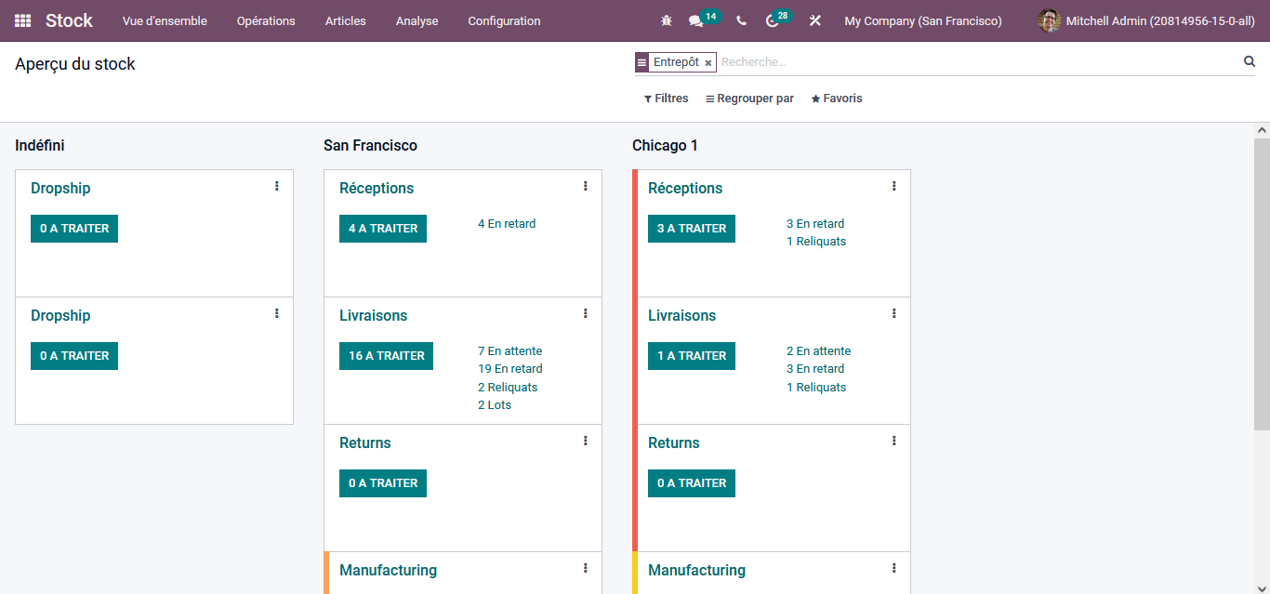Image resolution: width=1270 pixels, height=594 pixels.
Task: Open the Regrouper par dropdown
Action: pos(749,99)
